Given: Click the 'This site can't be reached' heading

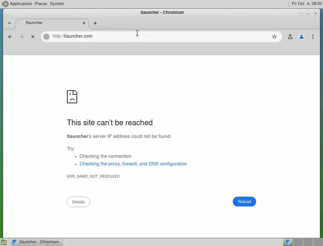Looking at the screenshot, I should [x=110, y=123].
